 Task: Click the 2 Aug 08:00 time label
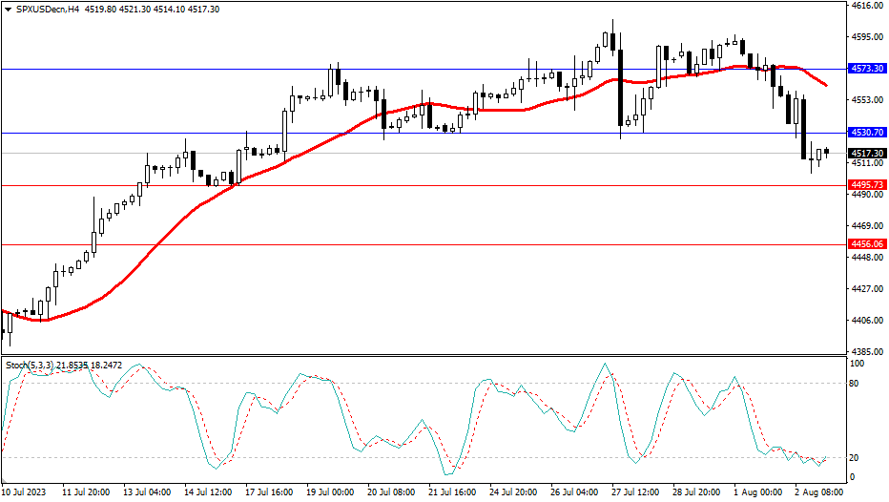817,492
